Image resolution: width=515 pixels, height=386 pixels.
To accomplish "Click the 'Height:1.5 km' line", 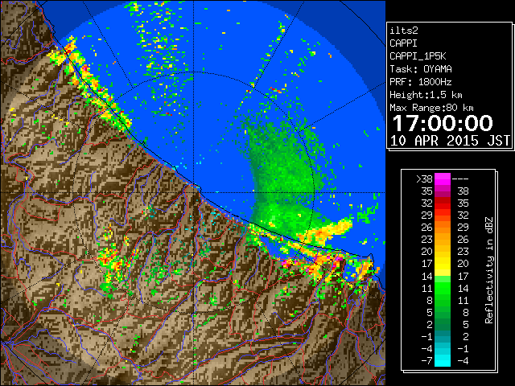I will (426, 95).
